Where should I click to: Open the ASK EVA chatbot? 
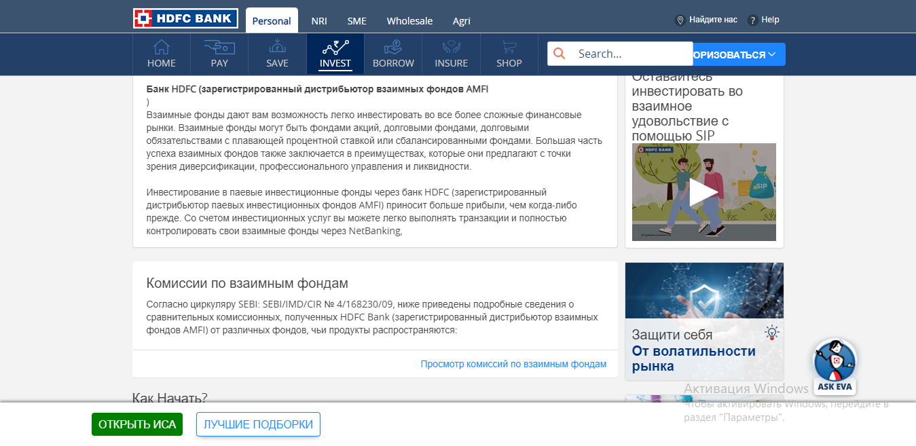point(835,367)
